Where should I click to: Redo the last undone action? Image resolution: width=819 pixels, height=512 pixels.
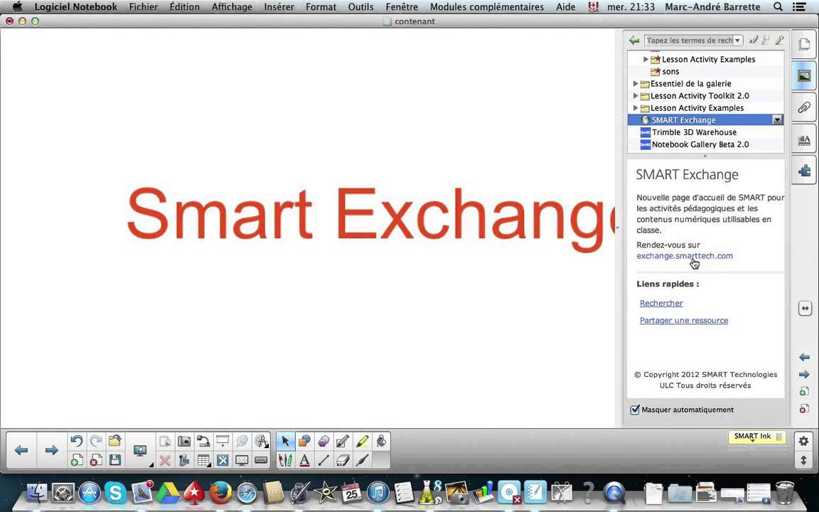(96, 441)
